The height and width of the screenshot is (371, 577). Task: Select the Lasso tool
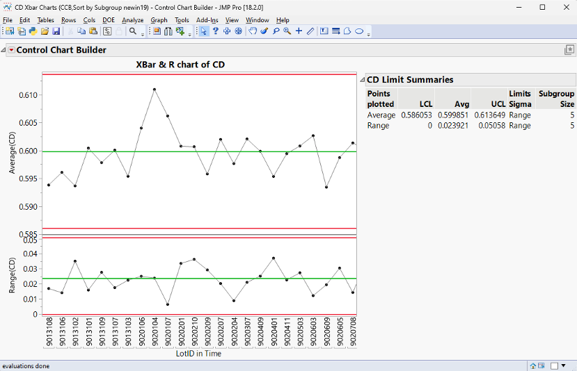pyautogui.click(x=276, y=31)
